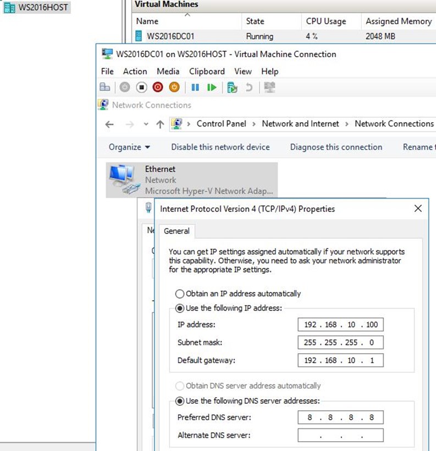Open the Help menu

click(270, 71)
